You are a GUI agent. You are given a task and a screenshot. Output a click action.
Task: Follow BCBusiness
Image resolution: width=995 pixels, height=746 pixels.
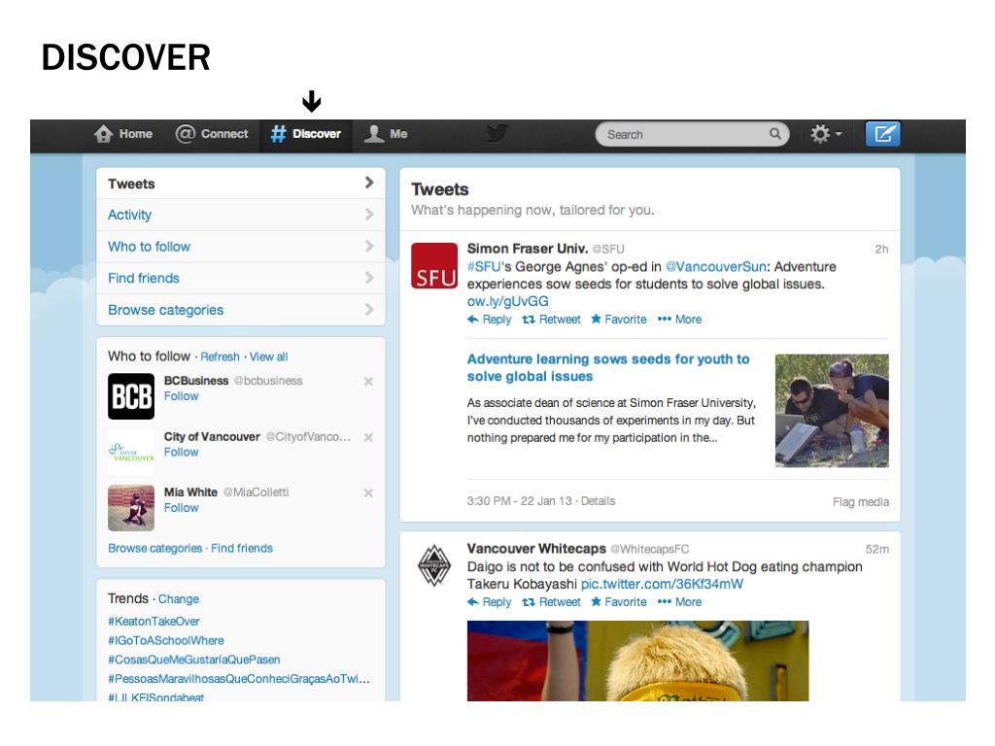coord(182,396)
